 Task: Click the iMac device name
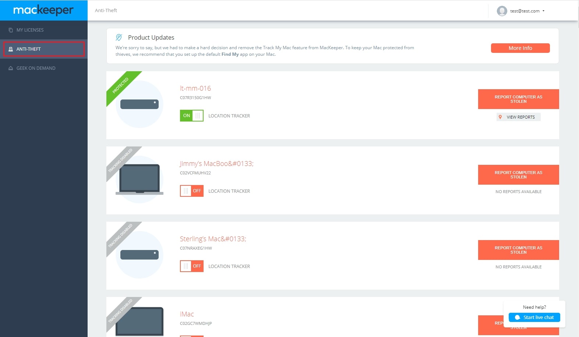click(187, 314)
